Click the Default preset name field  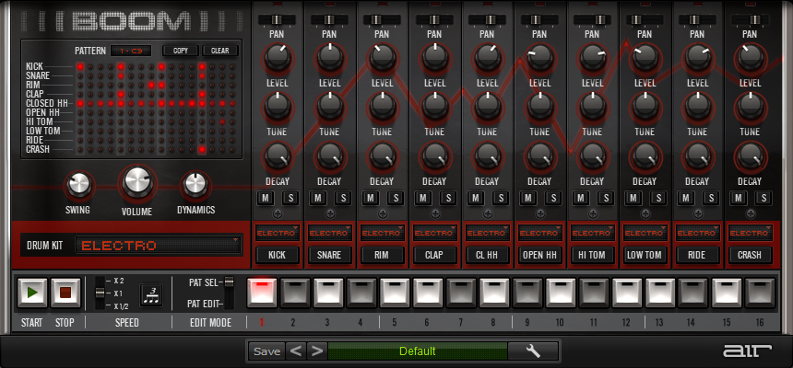coord(417,351)
